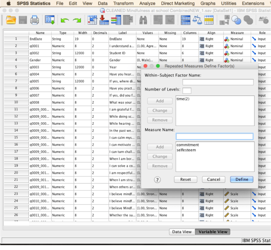
Task: Open Find binoculars icon
Action: pyautogui.click(x=143, y=20)
